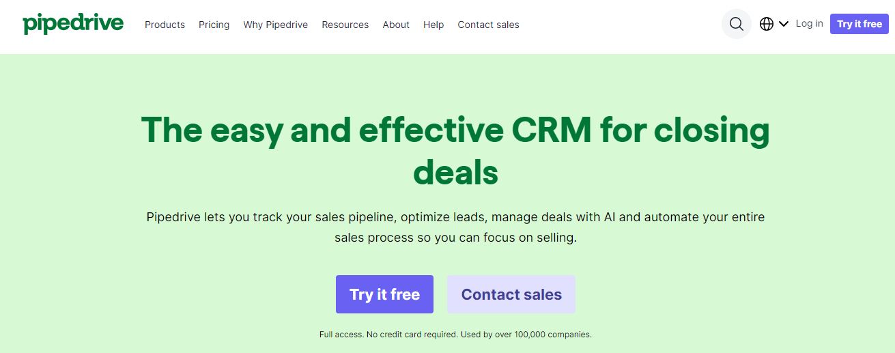
Task: Click the Pipedrive logo
Action: 73,24
